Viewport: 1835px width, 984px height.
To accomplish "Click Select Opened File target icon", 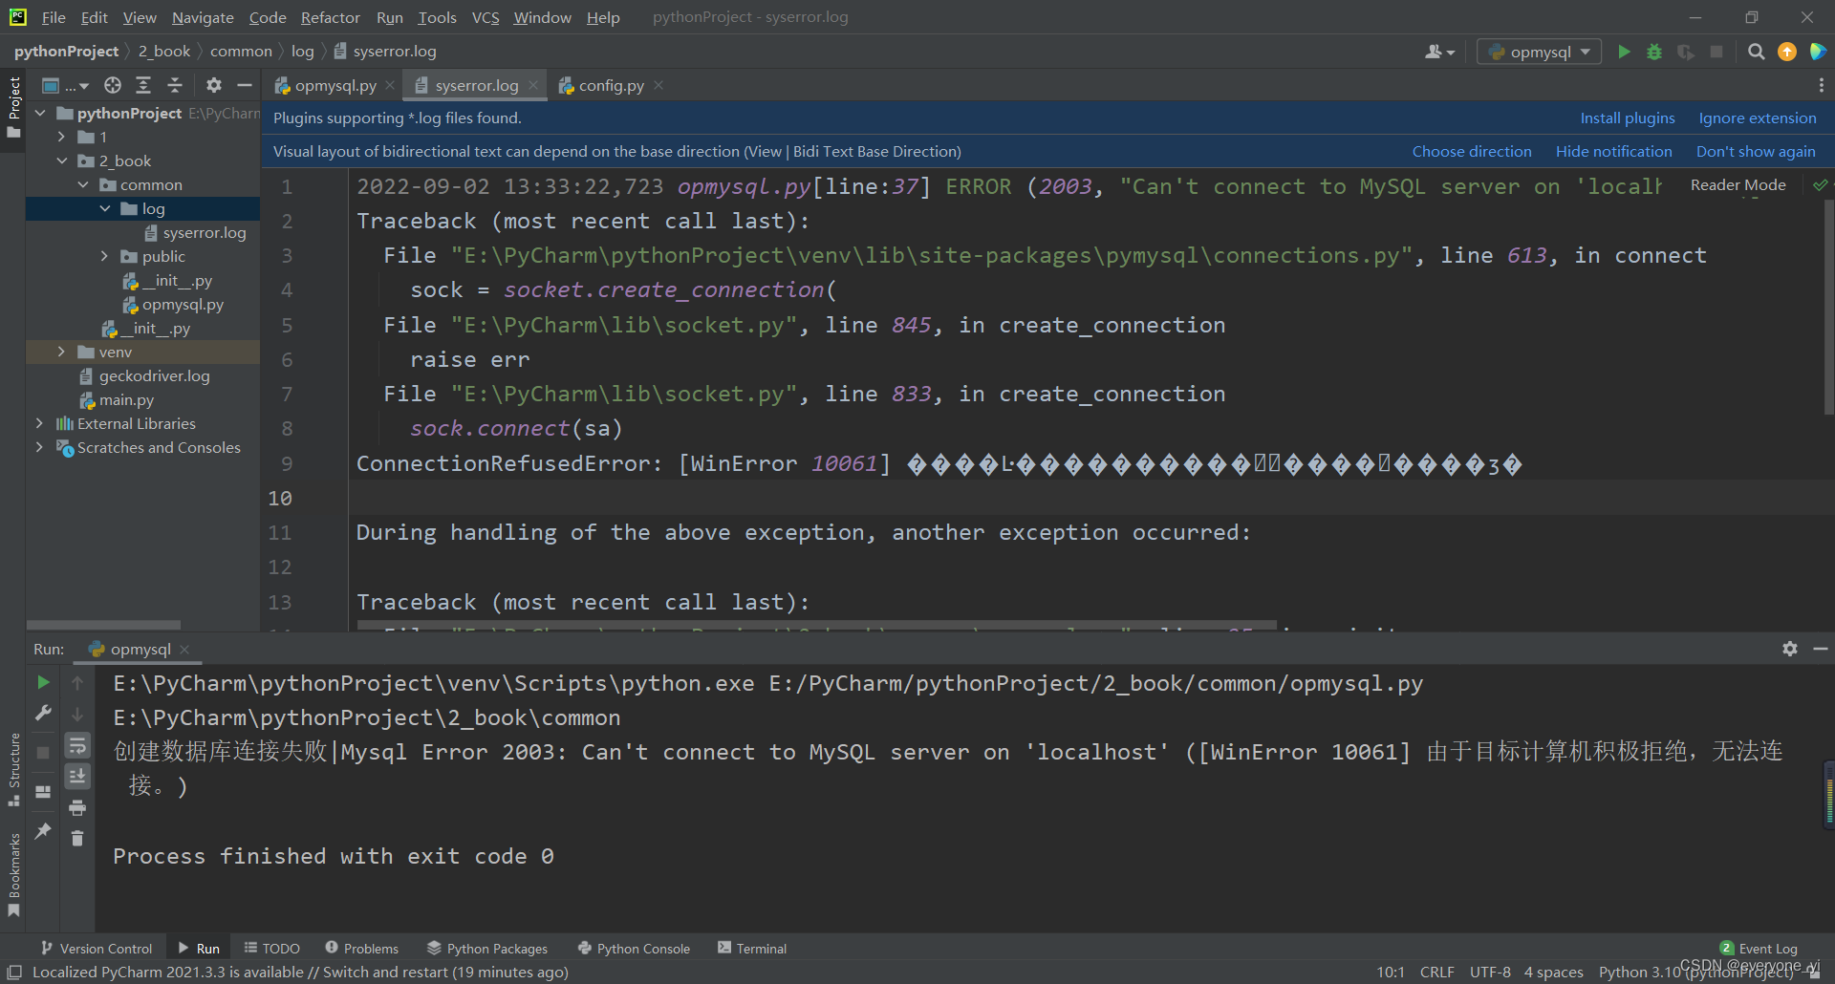I will coord(113,85).
